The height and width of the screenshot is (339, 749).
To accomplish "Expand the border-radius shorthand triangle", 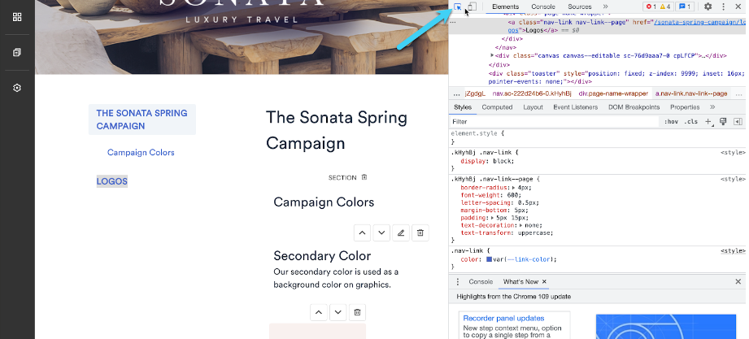I will [513, 188].
